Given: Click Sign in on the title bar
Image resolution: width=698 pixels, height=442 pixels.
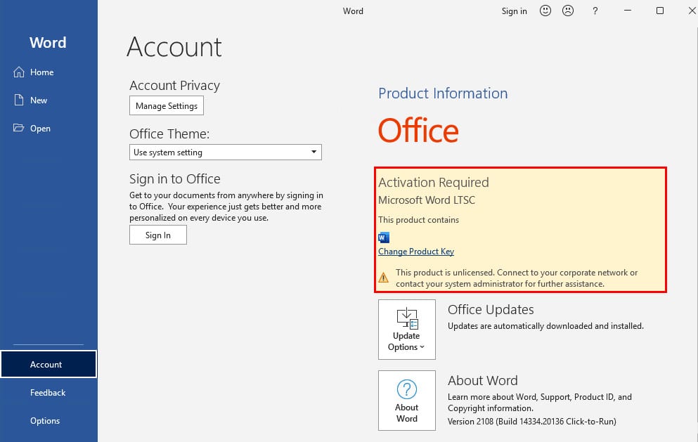Looking at the screenshot, I should (x=514, y=11).
